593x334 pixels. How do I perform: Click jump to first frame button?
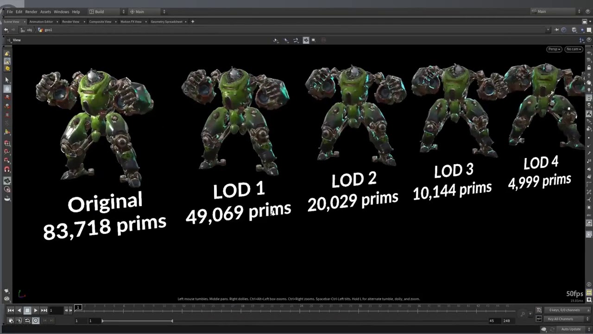[x=11, y=310]
